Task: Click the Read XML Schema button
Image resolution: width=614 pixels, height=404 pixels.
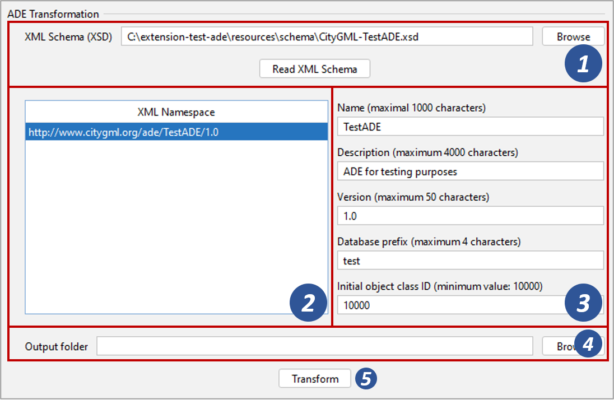Action: click(x=314, y=69)
